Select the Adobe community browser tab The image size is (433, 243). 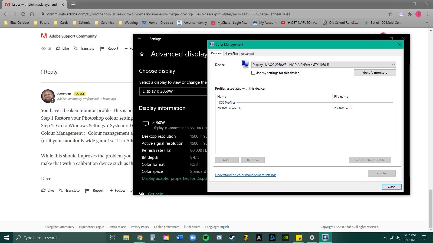tap(35, 5)
